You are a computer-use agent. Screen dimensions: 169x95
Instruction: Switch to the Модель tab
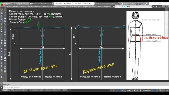pyautogui.click(x=6, y=90)
